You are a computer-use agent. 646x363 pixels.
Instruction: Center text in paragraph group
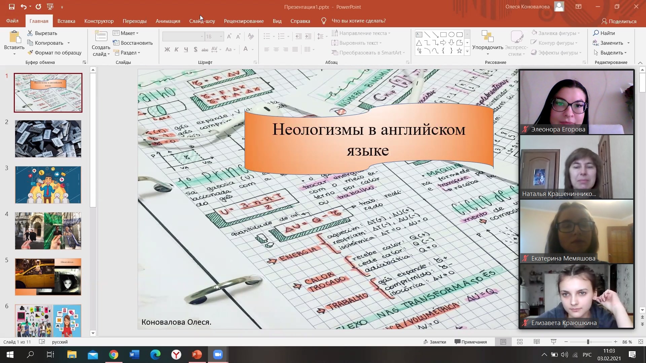[x=276, y=49]
